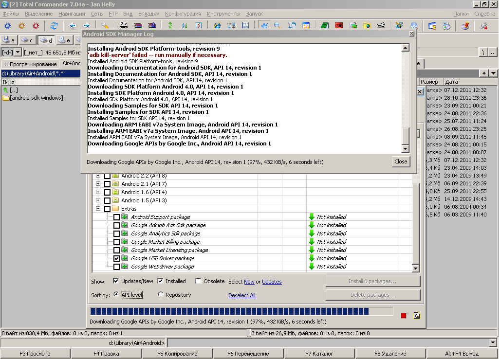Open the SDK Manager log page icon
The height and width of the screenshot is (359, 500).
click(x=417, y=316)
